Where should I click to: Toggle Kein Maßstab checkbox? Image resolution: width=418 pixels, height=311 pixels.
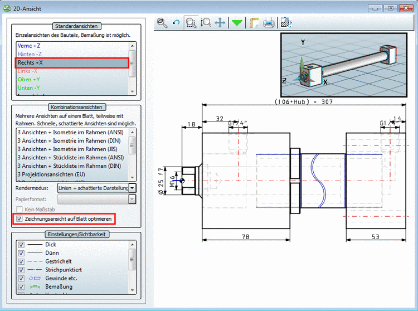19,209
